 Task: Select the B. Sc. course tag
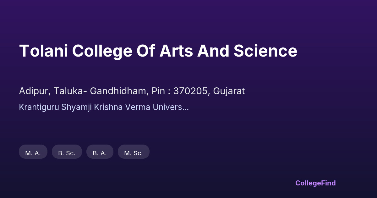67,153
